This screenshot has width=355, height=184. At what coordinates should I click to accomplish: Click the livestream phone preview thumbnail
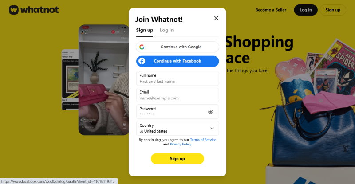[104, 80]
